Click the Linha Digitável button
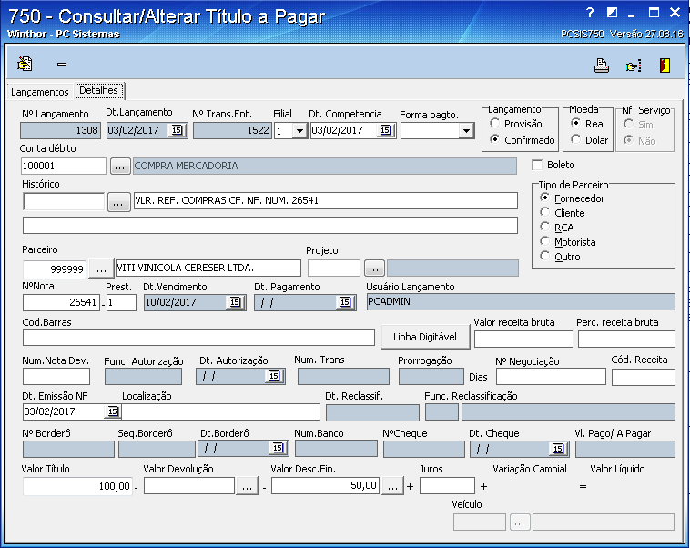The height and width of the screenshot is (548, 690). (x=425, y=337)
